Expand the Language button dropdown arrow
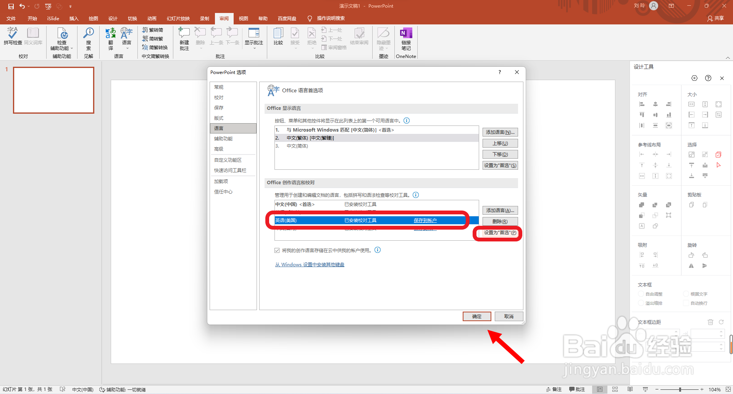Screen dimensions: 733x394 (128, 48)
